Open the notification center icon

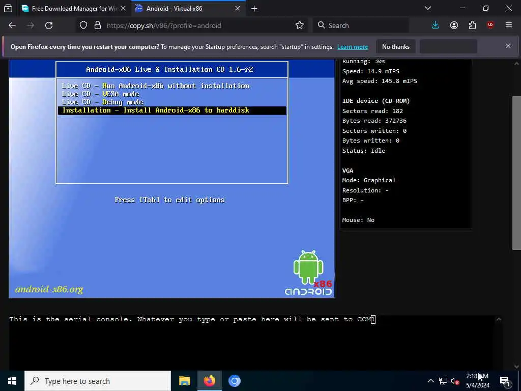505,381
